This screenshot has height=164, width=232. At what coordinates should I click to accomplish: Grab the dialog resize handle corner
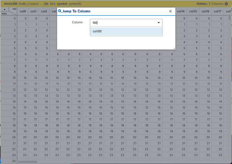tap(174, 48)
